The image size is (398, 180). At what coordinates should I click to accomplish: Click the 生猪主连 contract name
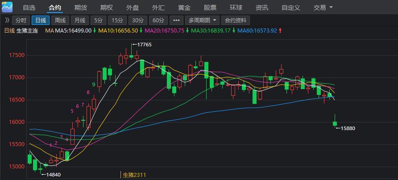pos(27,31)
